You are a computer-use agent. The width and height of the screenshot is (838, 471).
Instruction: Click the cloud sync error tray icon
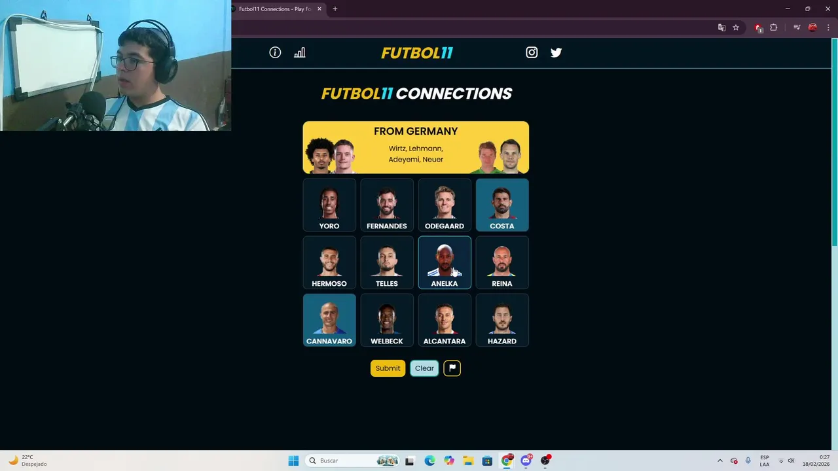734,461
